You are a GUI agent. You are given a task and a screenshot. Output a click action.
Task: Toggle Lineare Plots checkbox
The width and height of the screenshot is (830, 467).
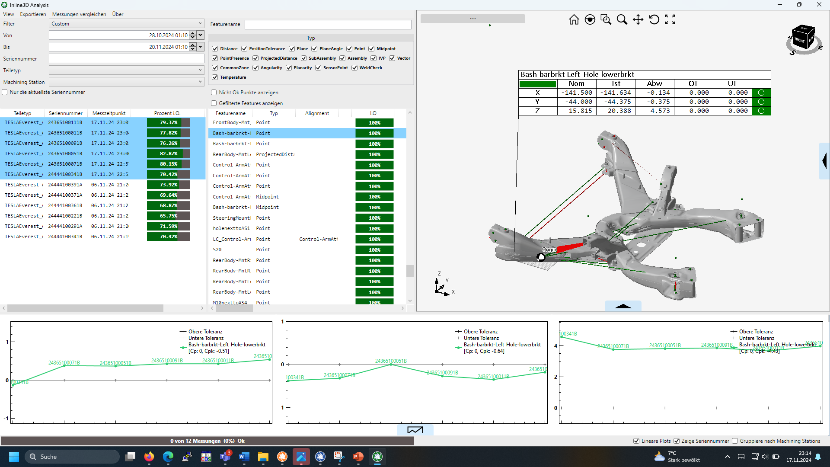pos(636,441)
